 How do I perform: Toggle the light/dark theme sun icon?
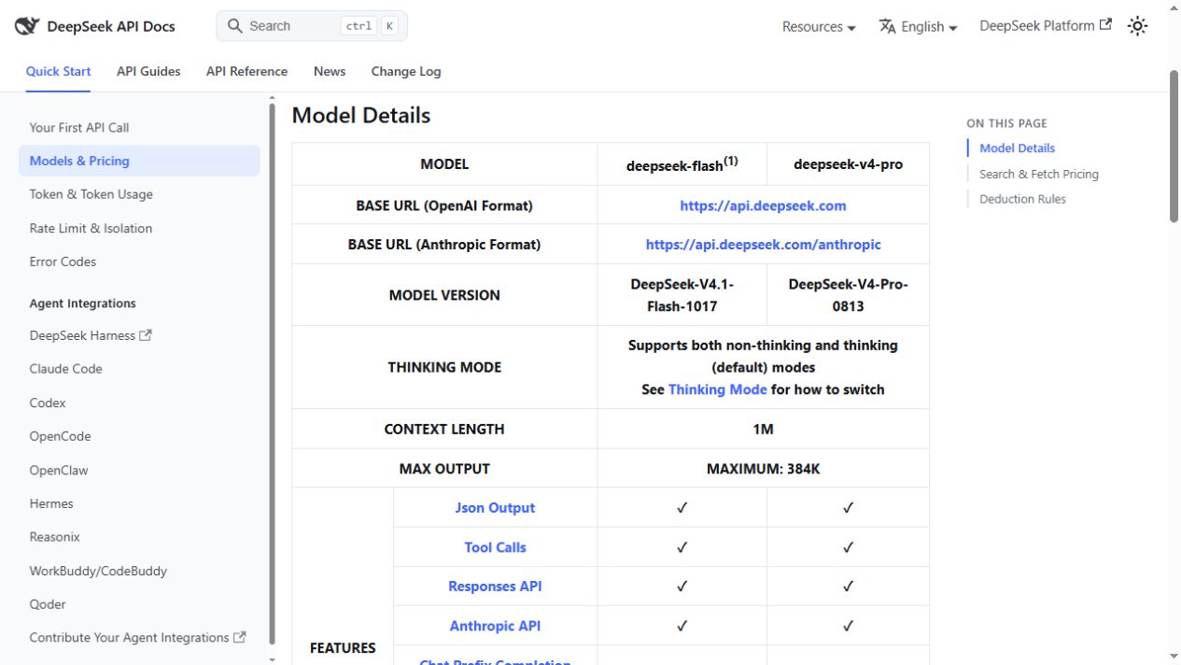tap(1137, 26)
